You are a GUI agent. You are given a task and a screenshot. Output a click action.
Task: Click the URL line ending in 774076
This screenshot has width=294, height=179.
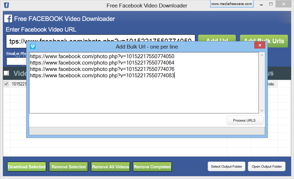(102, 69)
